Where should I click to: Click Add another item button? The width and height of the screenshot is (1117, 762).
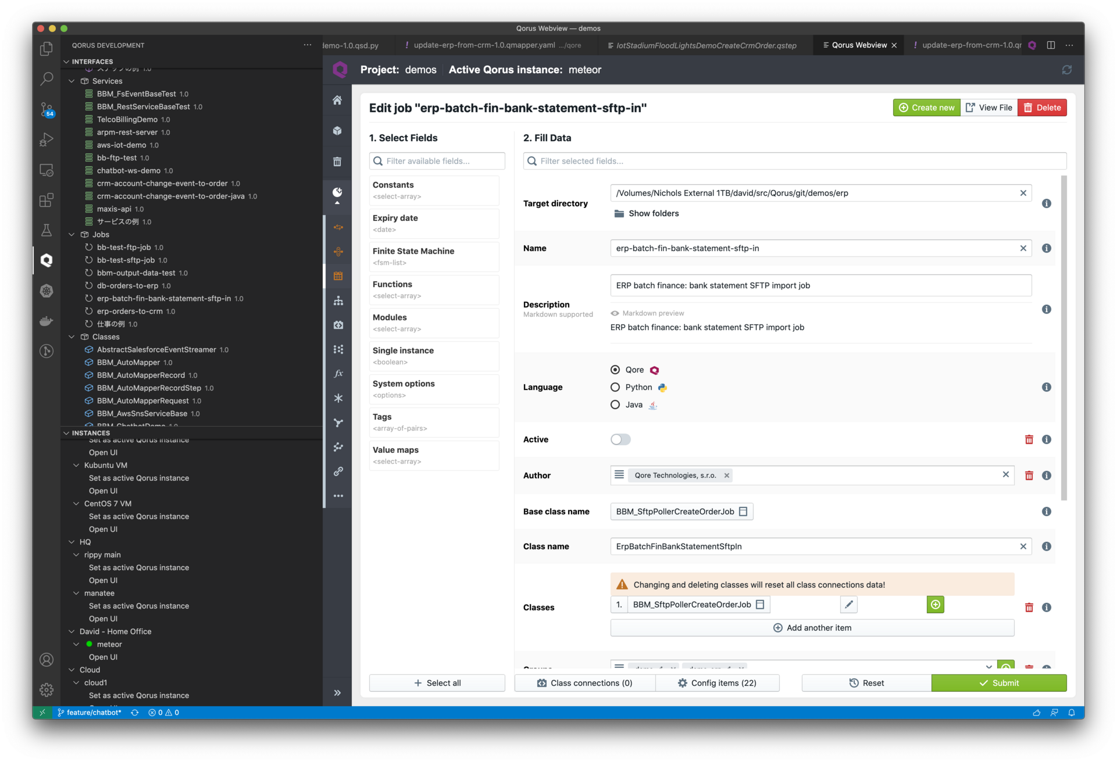point(812,628)
